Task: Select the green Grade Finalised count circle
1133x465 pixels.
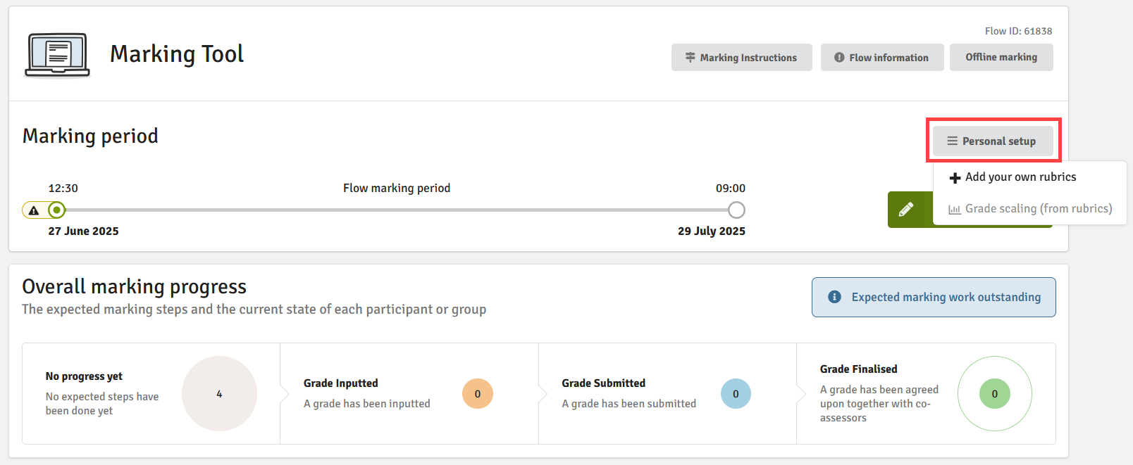Action: pos(995,394)
